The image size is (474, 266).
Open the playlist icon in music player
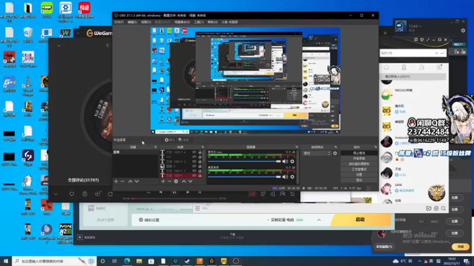point(293,194)
